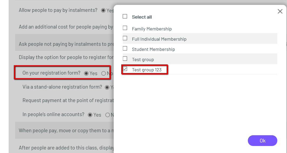287x153 pixels.
Task: Enable the Full Individual Membership checkbox
Action: coord(125,38)
